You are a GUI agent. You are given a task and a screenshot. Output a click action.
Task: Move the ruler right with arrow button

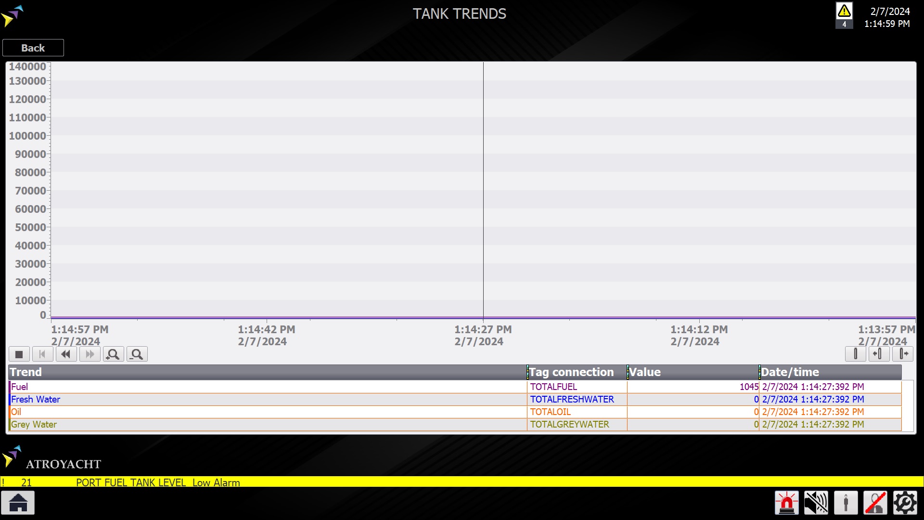click(903, 354)
